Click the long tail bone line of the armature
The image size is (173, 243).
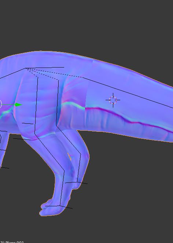pyautogui.click(x=128, y=93)
